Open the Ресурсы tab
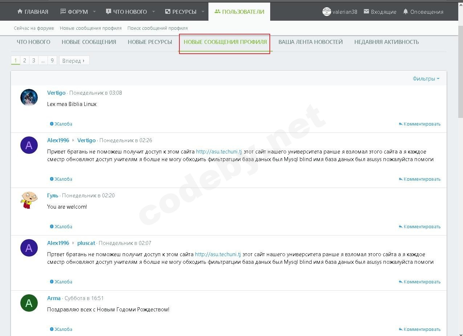 point(180,12)
